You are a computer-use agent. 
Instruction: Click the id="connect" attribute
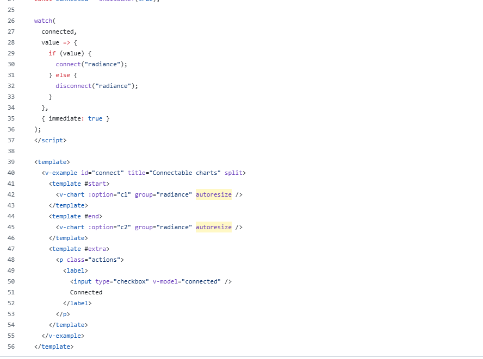[x=102, y=173]
